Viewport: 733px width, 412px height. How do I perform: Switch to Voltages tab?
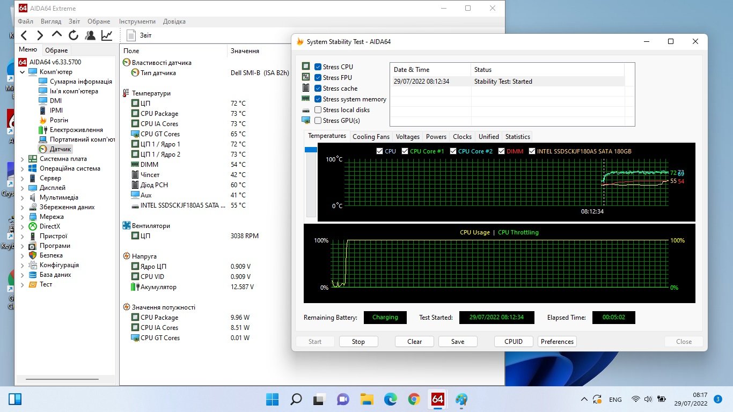click(x=408, y=137)
